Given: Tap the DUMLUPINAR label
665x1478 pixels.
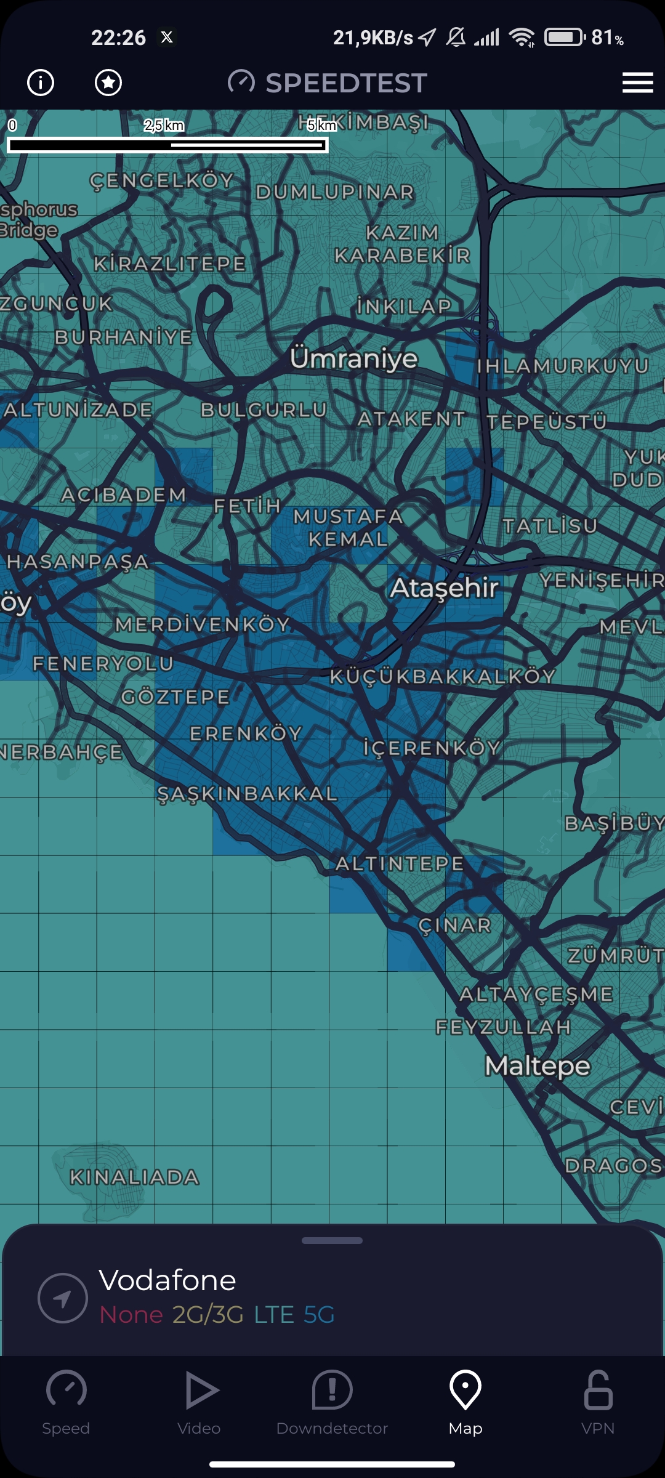Looking at the screenshot, I should point(335,192).
